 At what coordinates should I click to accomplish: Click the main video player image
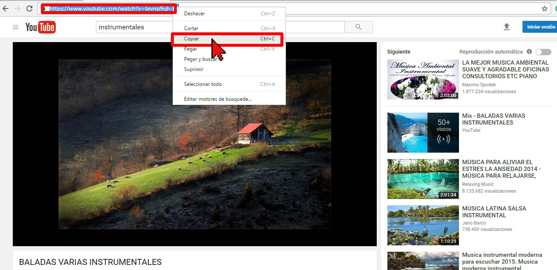click(195, 144)
